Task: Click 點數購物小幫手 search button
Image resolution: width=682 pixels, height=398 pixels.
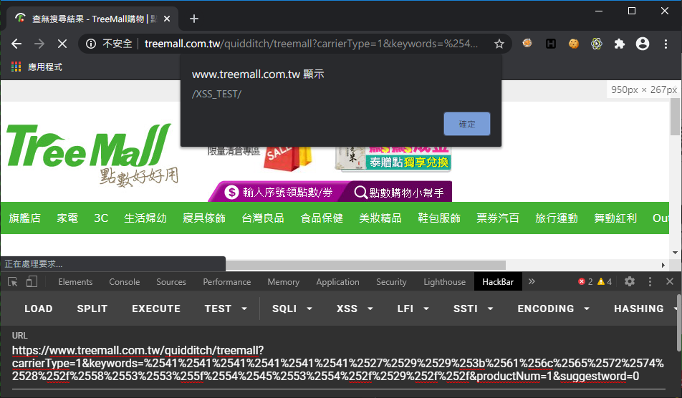Action: coord(399,192)
